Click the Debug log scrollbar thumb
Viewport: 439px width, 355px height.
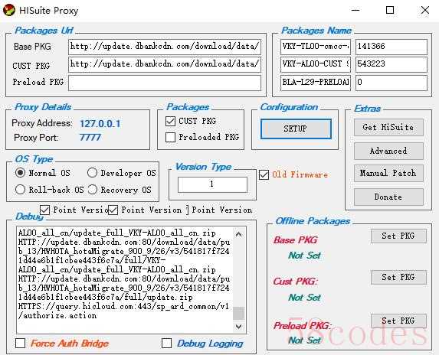(238, 313)
